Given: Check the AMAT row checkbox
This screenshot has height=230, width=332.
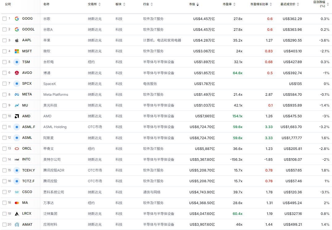Looking at the screenshot, I should (x=4, y=224).
